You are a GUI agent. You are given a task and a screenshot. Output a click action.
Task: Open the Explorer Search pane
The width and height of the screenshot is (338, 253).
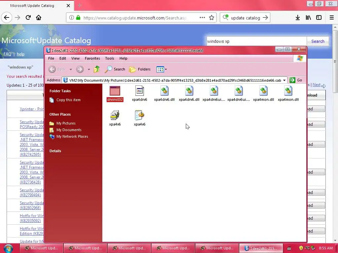coord(115,69)
